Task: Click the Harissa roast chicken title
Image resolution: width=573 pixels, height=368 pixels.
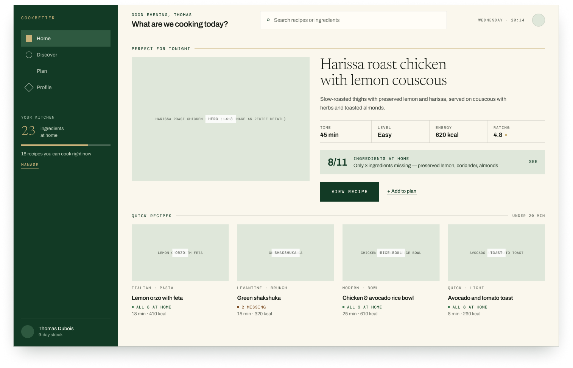Action: (x=383, y=72)
